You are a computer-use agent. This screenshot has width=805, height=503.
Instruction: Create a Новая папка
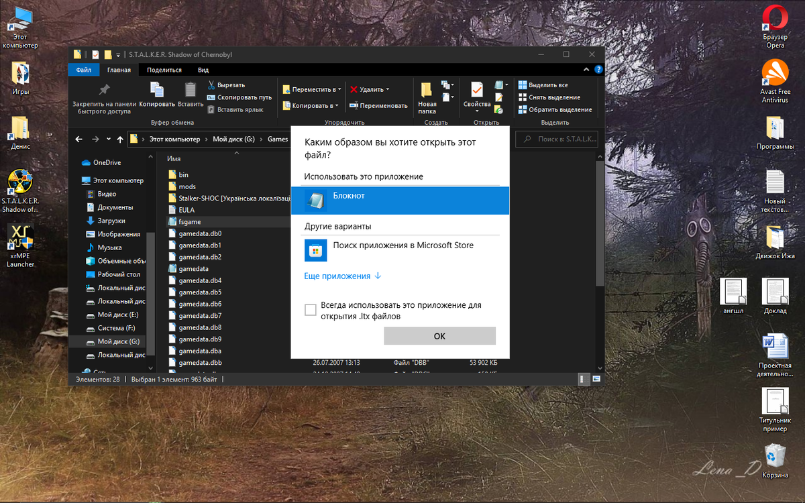click(x=427, y=98)
